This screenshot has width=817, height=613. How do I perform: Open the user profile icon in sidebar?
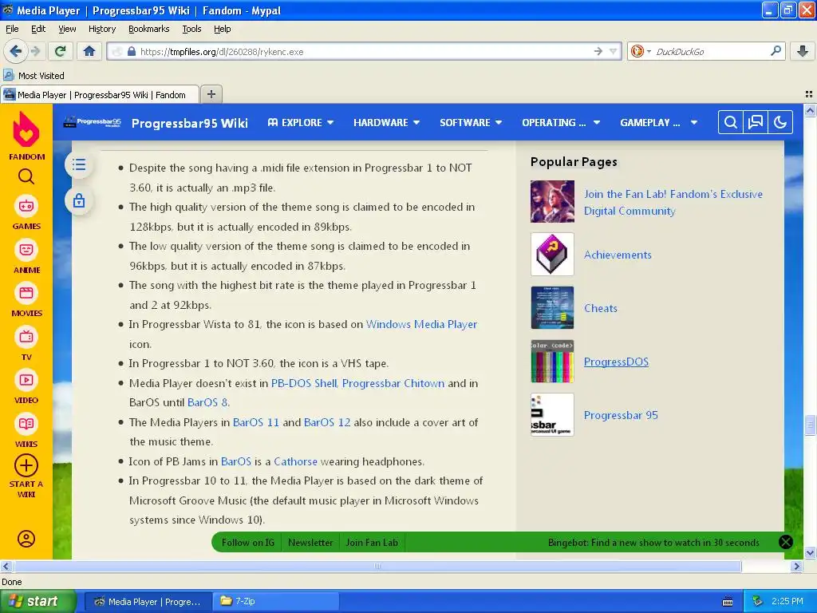(26, 539)
